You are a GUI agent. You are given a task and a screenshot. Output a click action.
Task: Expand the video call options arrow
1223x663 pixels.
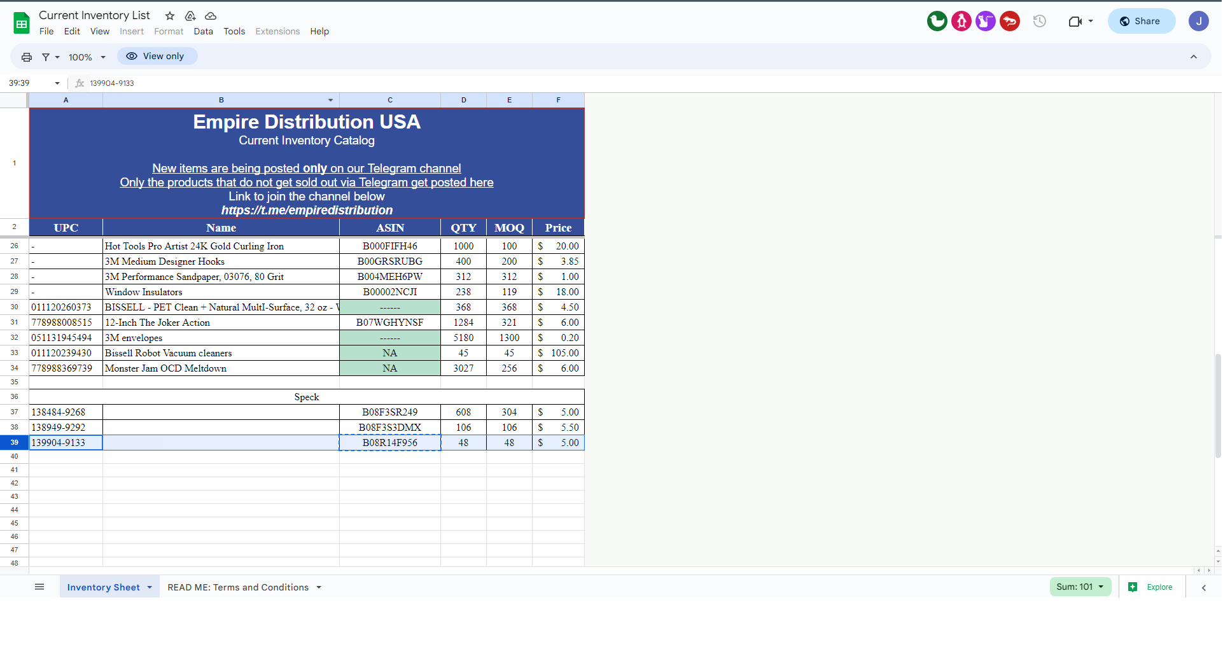click(1091, 21)
